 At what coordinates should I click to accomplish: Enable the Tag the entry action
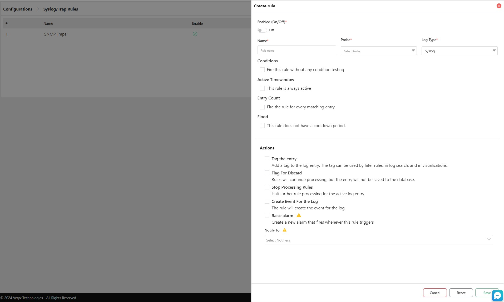(267, 159)
